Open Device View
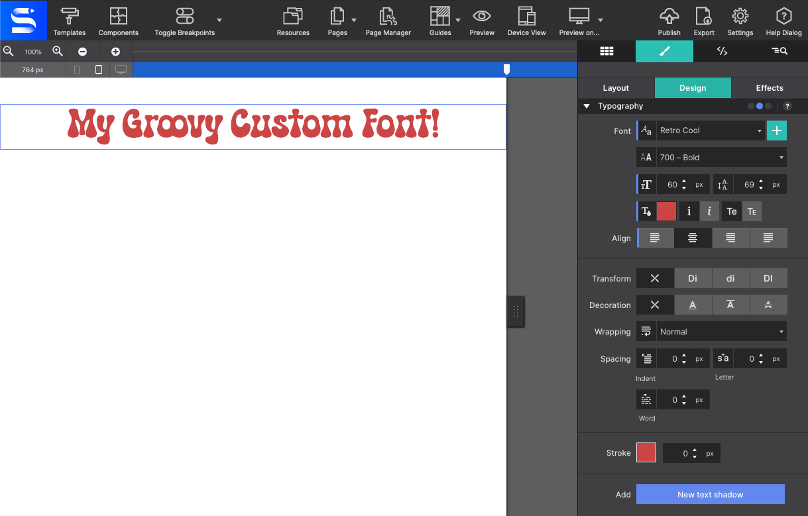Image resolution: width=808 pixels, height=516 pixels. click(x=527, y=21)
